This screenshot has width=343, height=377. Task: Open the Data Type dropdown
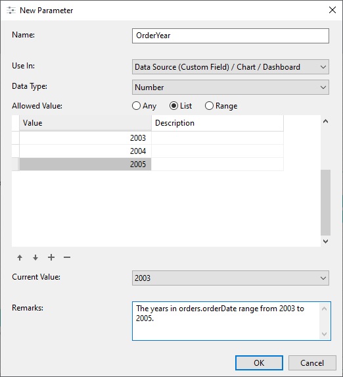tap(231, 88)
